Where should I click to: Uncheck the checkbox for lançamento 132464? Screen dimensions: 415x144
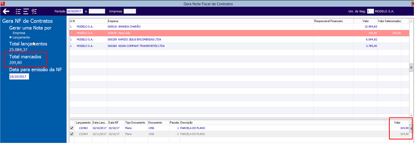[x=72, y=134]
